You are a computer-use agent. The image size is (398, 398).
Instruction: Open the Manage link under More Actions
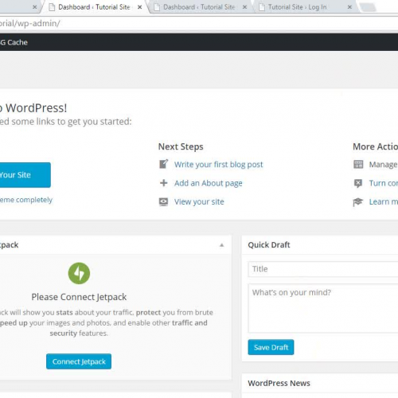[x=384, y=165]
